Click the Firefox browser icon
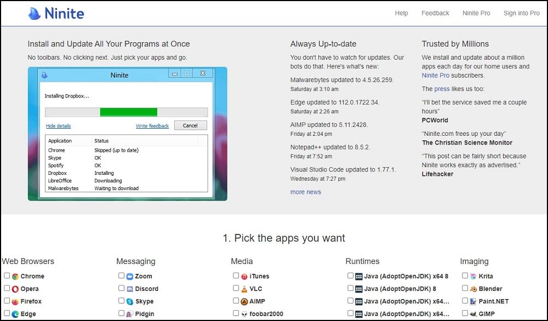 coord(15,302)
